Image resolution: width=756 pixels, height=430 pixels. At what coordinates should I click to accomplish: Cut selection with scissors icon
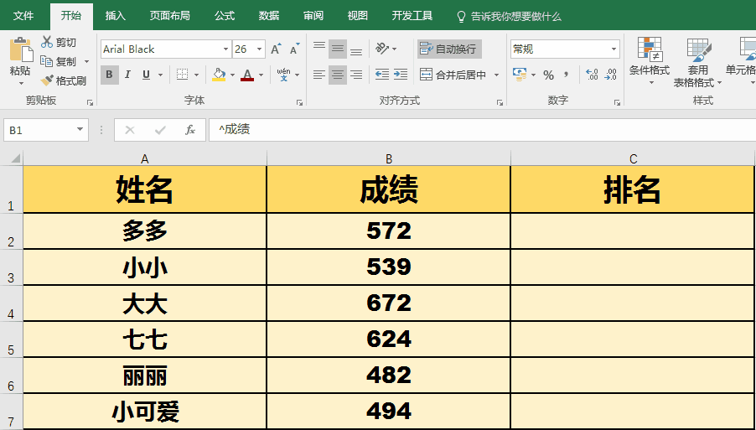[46, 43]
